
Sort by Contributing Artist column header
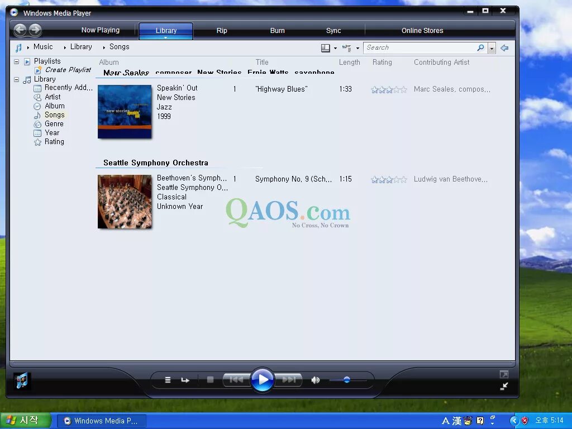pyautogui.click(x=441, y=63)
